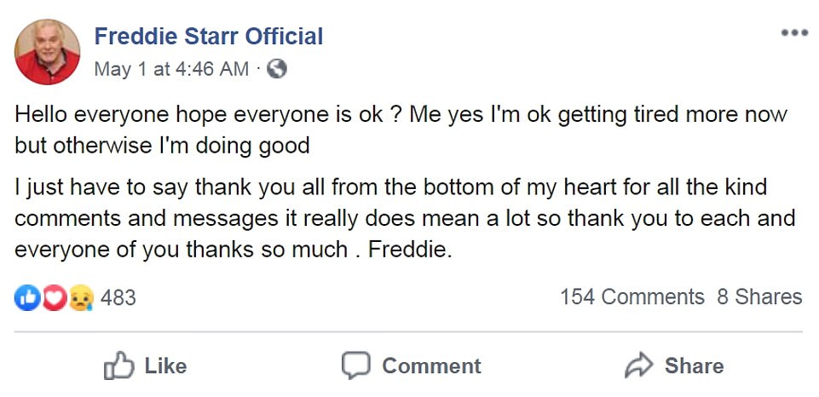Open the Freddie Starr Official page link
Viewport: 819px width, 397px height.
pyautogui.click(x=208, y=37)
